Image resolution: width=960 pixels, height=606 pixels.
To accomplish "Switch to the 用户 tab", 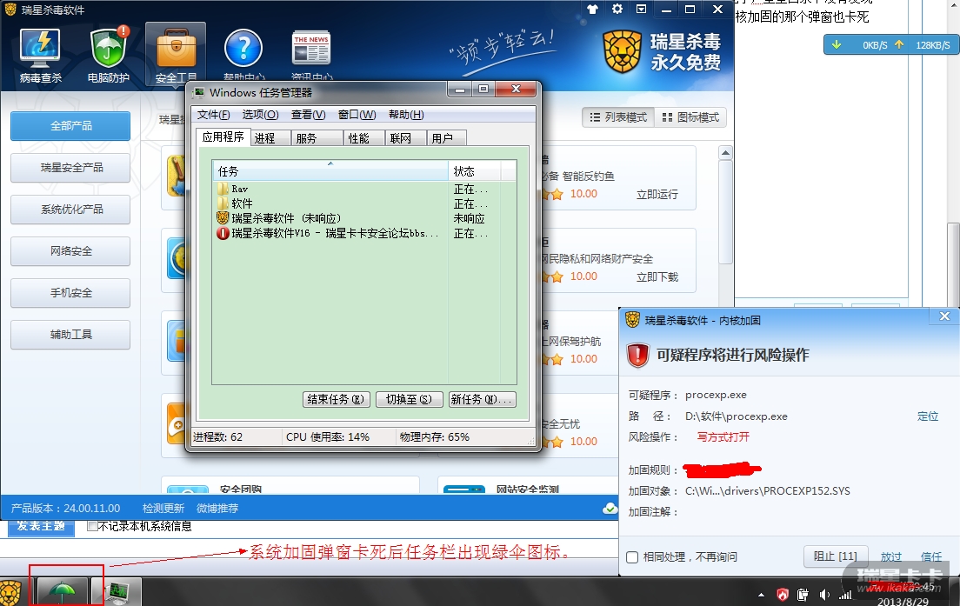I will (447, 138).
